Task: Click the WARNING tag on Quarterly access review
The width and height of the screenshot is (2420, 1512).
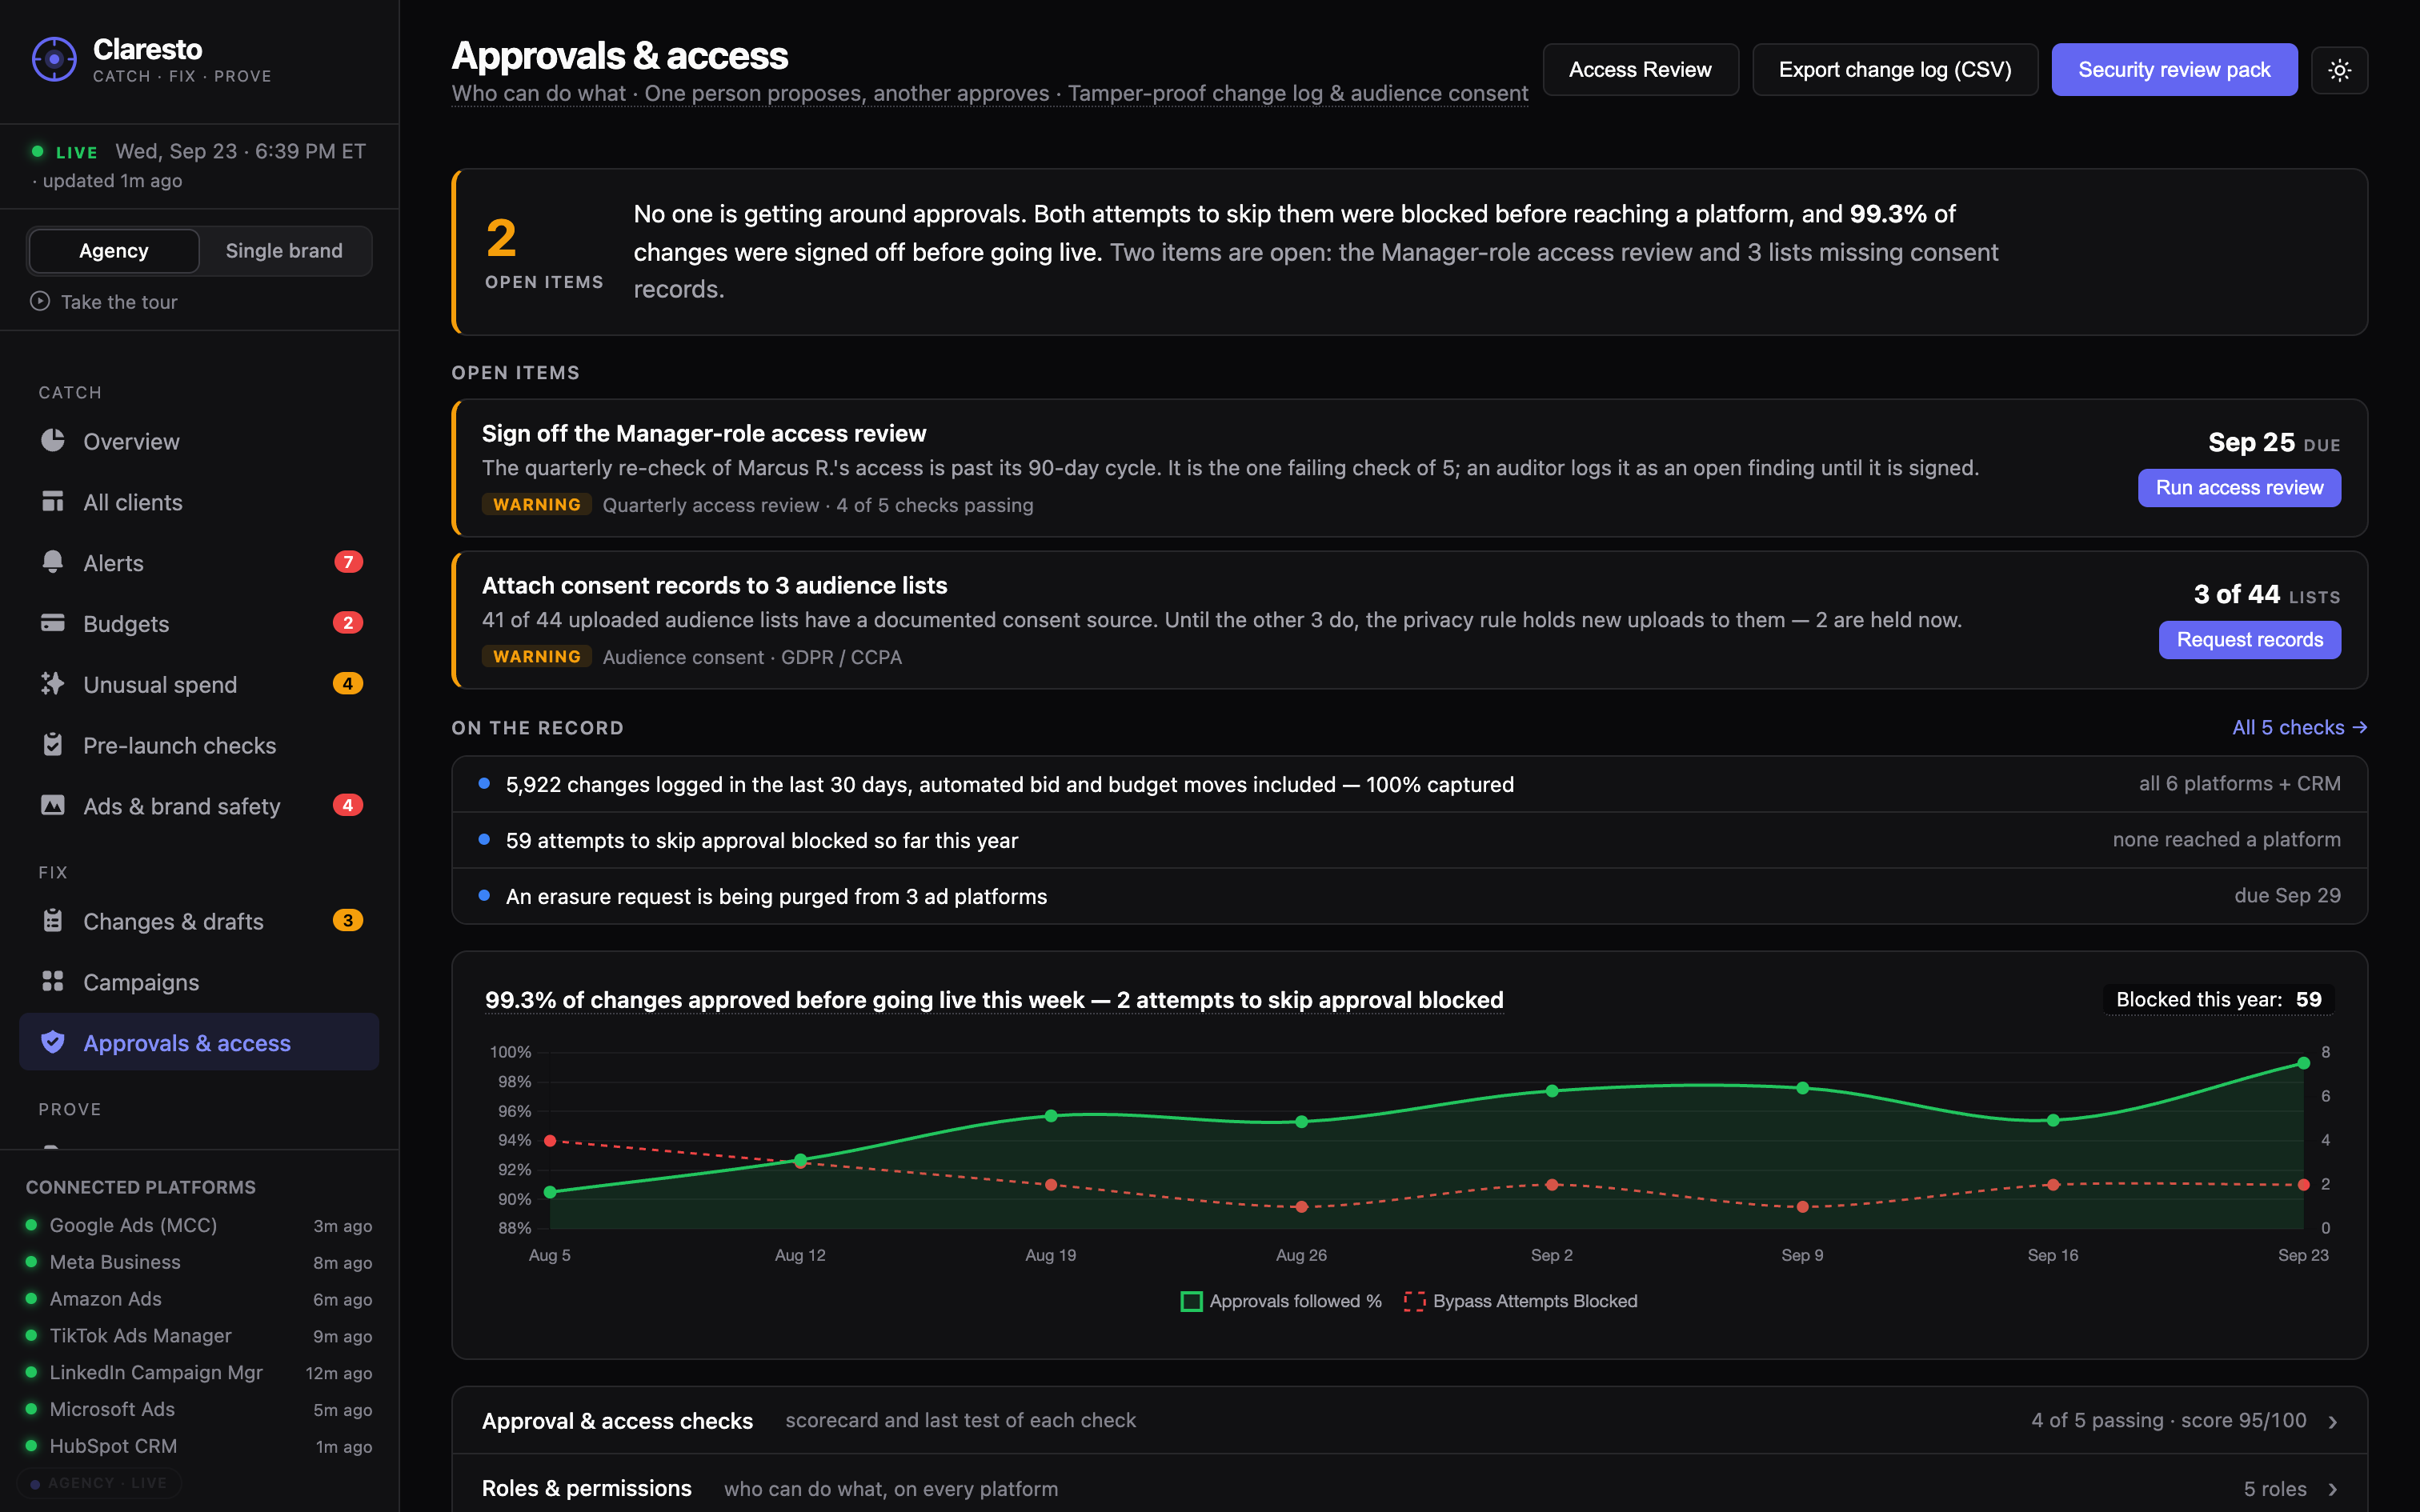Action: 537,505
